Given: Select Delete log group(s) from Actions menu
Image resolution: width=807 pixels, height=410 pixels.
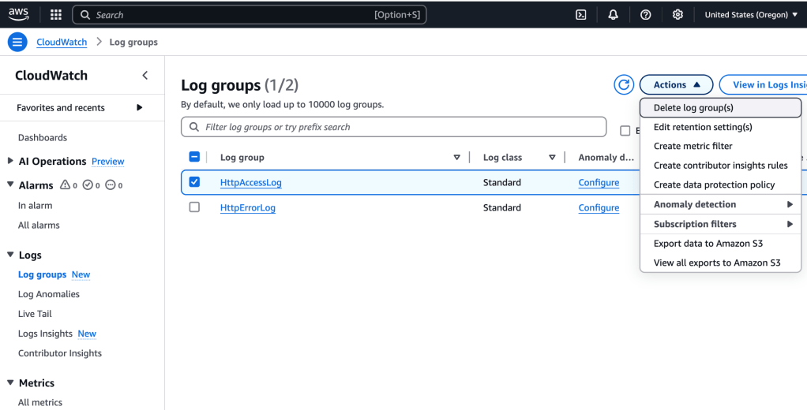Looking at the screenshot, I should (693, 107).
